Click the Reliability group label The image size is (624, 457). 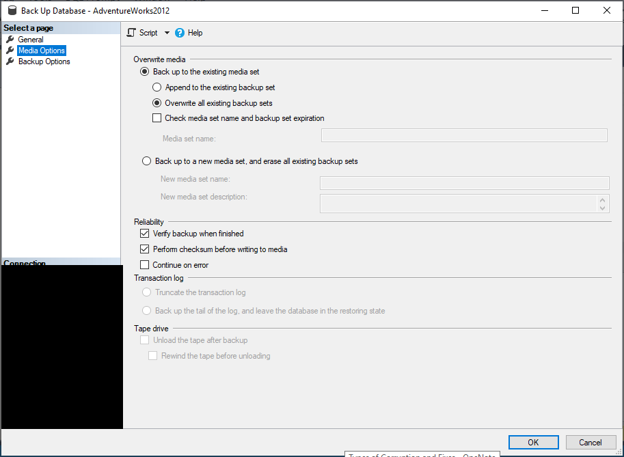tap(149, 222)
